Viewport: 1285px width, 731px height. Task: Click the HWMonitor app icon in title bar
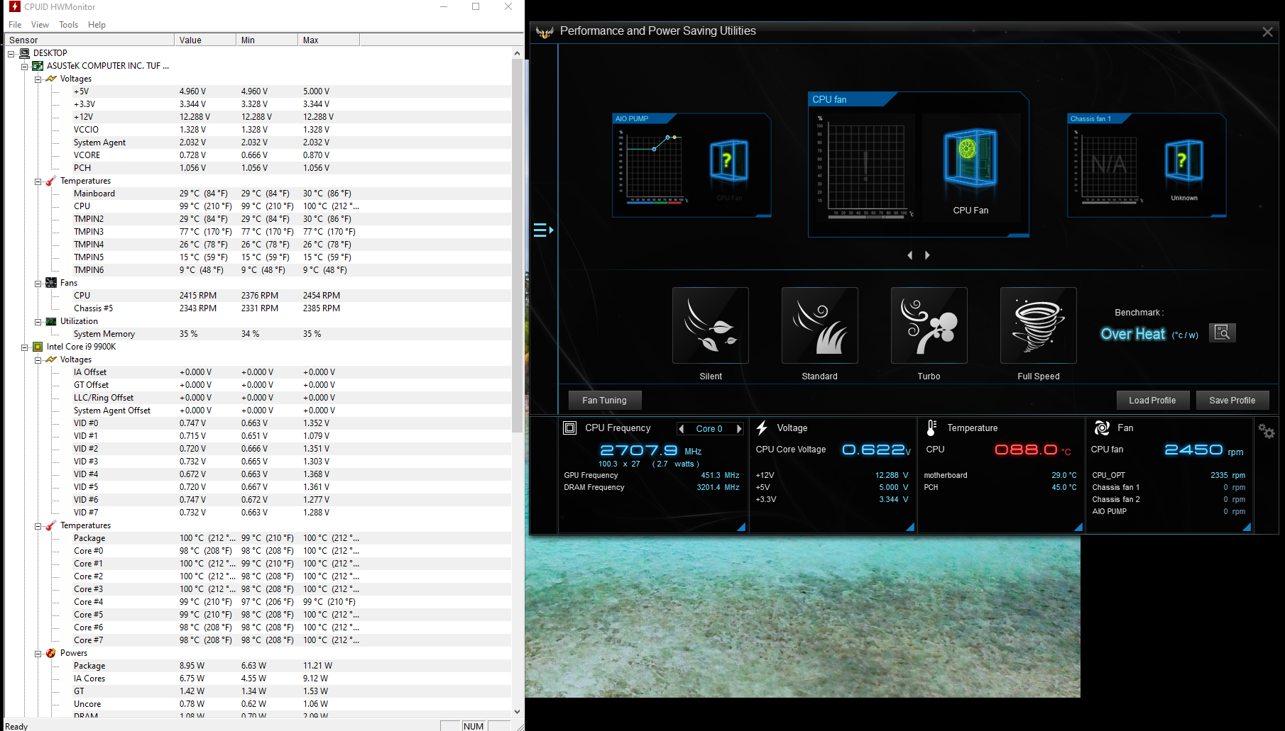(x=14, y=7)
